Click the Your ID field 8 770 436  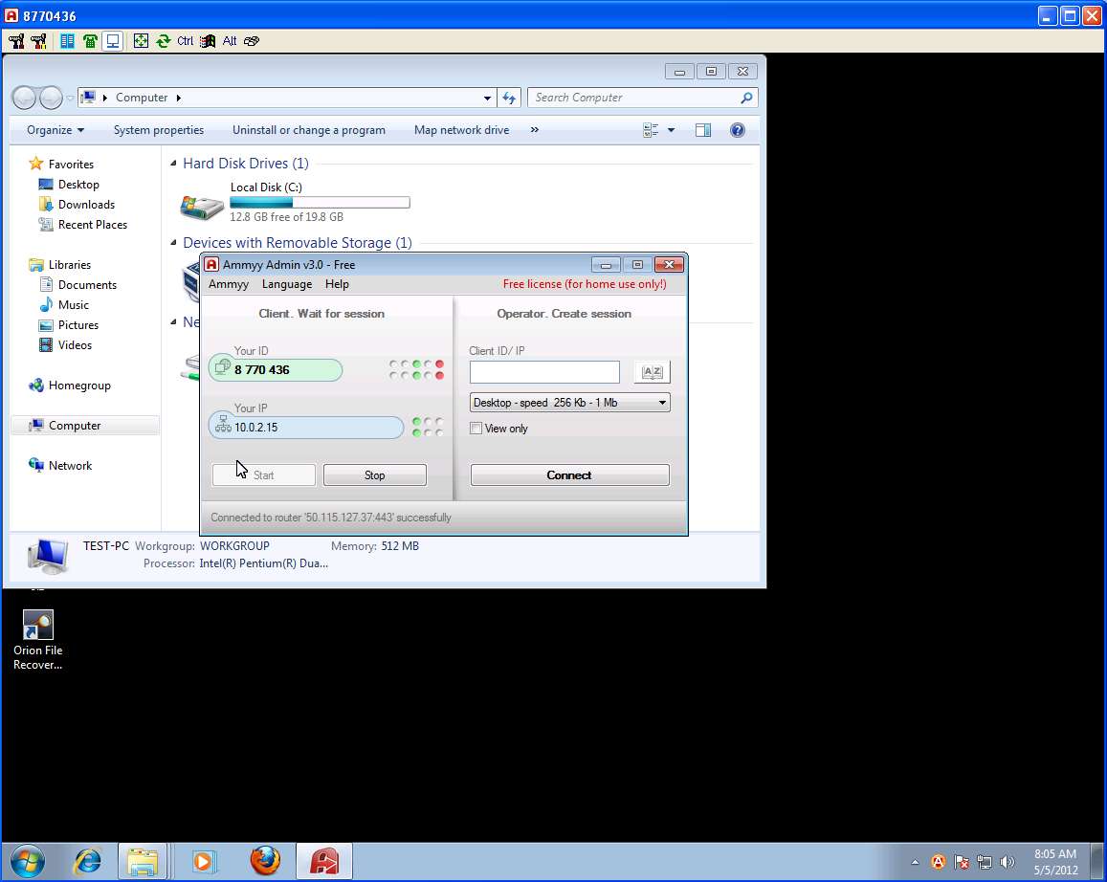pyautogui.click(x=276, y=370)
